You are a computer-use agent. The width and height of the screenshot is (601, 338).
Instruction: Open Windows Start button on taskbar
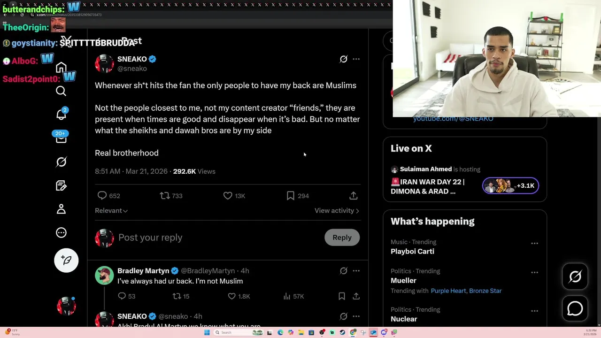pos(207,332)
